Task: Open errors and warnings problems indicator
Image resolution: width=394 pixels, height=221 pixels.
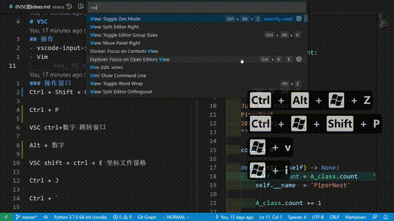Action: [123, 217]
